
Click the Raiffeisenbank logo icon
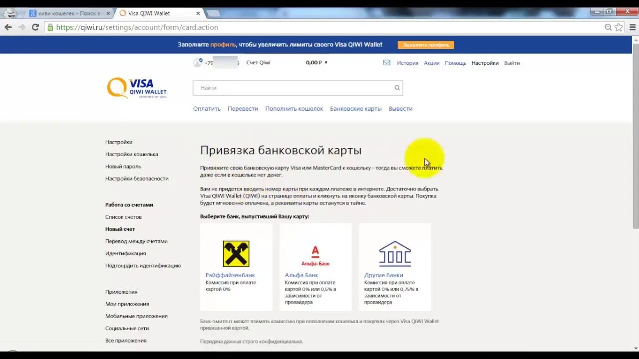pyautogui.click(x=236, y=253)
